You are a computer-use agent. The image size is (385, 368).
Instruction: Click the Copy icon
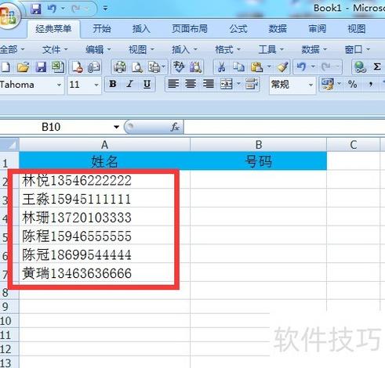238,67
